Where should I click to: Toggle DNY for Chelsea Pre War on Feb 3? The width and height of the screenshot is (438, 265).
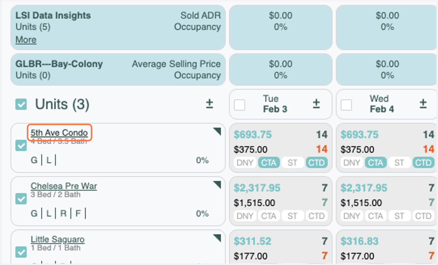(245, 216)
